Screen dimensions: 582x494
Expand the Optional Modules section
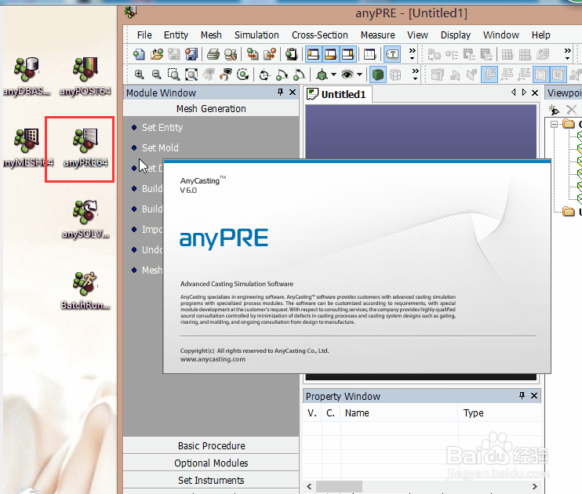(211, 463)
